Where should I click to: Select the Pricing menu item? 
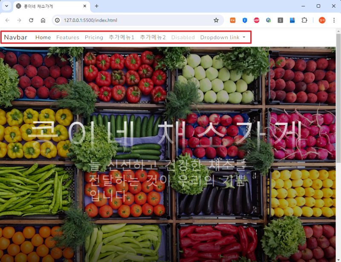pyautogui.click(x=94, y=38)
